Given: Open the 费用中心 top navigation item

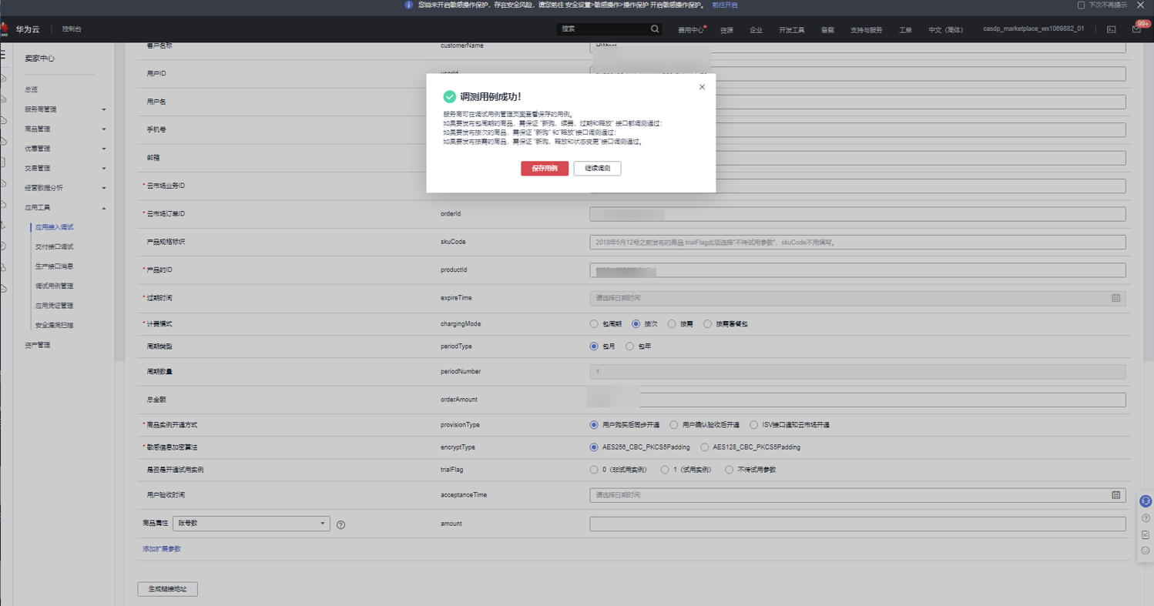Looking at the screenshot, I should pos(690,30).
